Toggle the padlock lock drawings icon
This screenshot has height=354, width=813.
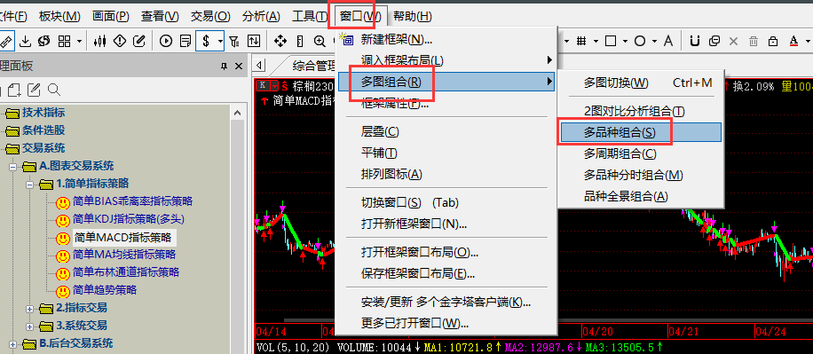[772, 41]
